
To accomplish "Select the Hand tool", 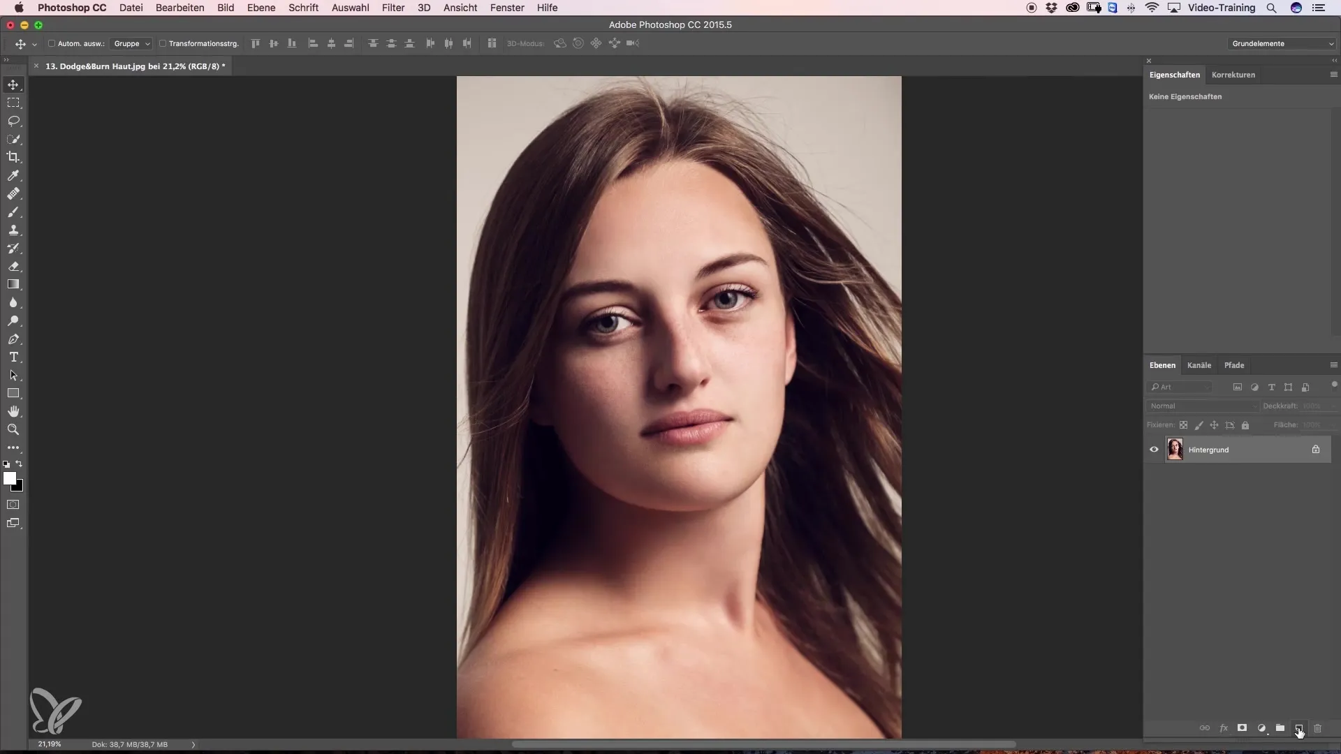I will 13,411.
